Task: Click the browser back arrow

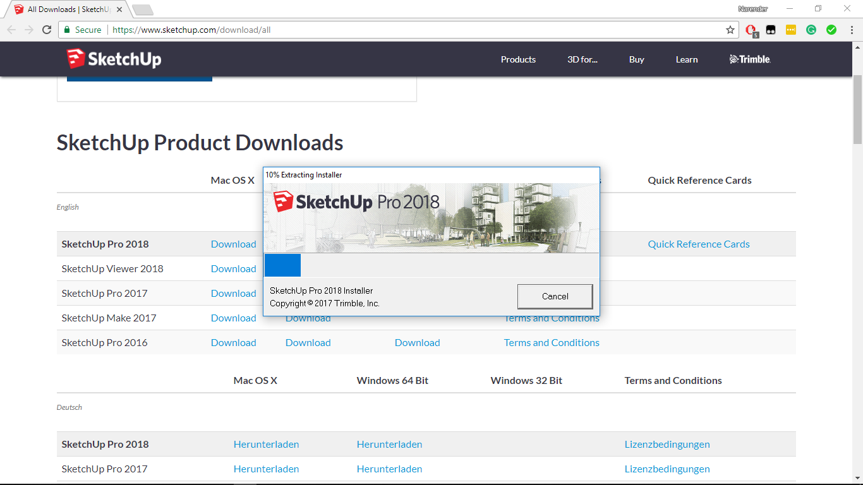Action: coord(11,30)
